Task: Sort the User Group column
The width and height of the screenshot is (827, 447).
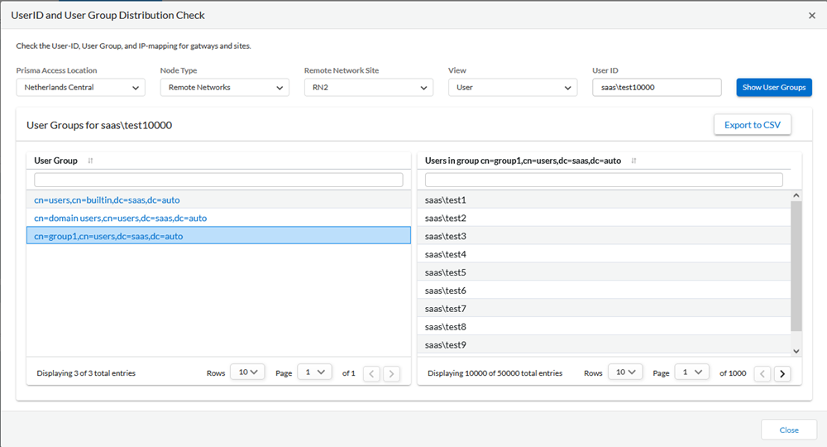Action: pos(90,161)
